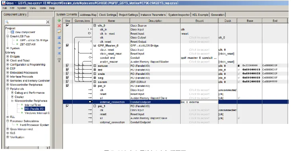
Task: Toggle the Use checkbox for ssram
Action: pyautogui.click(x=67, y=82)
